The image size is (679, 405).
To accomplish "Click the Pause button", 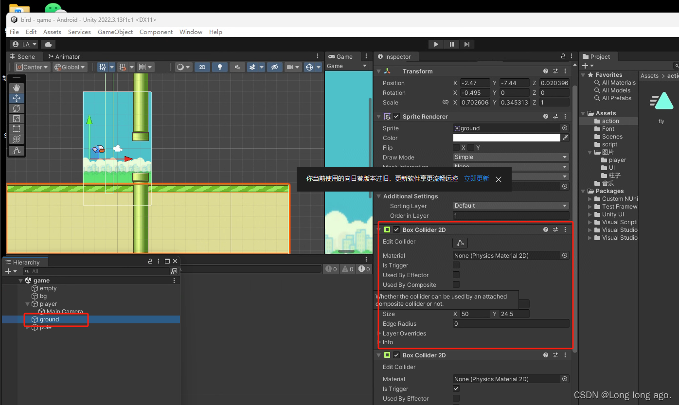I will pos(451,44).
